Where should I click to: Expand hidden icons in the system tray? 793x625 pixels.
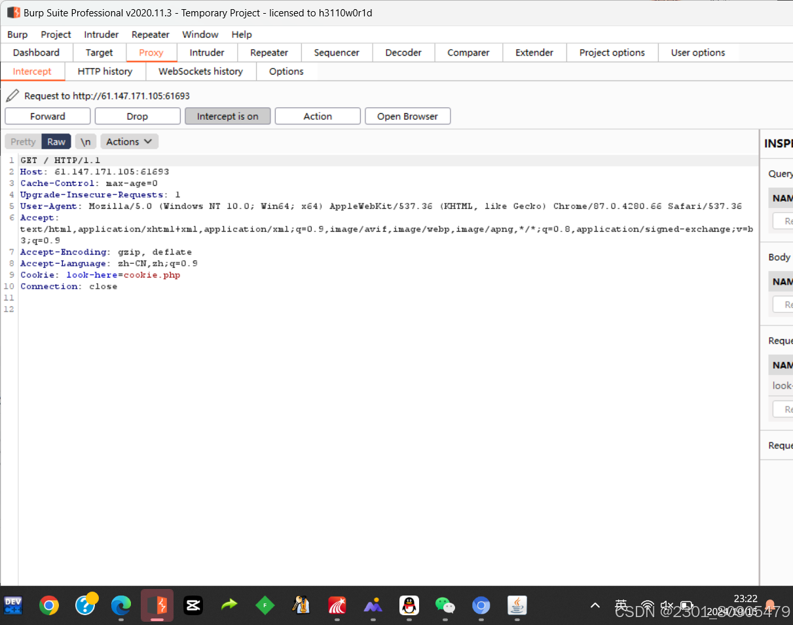tap(595, 606)
